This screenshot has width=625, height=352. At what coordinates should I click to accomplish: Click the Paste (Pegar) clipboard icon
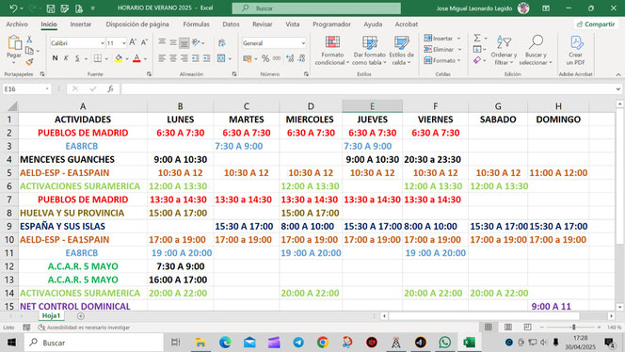[14, 43]
